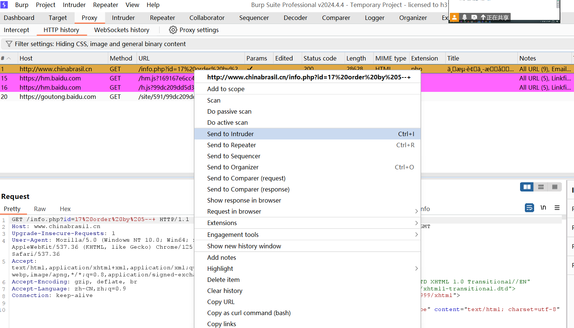
Task: Click the filter funnel icon
Action: coord(9,44)
